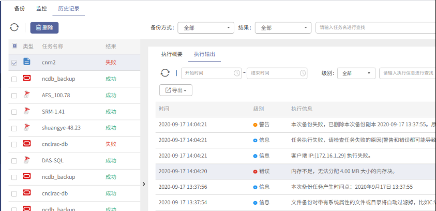This screenshot has height=211, width=436.
Task: Uncheck the cnm2 task checkbox
Action: [14, 63]
